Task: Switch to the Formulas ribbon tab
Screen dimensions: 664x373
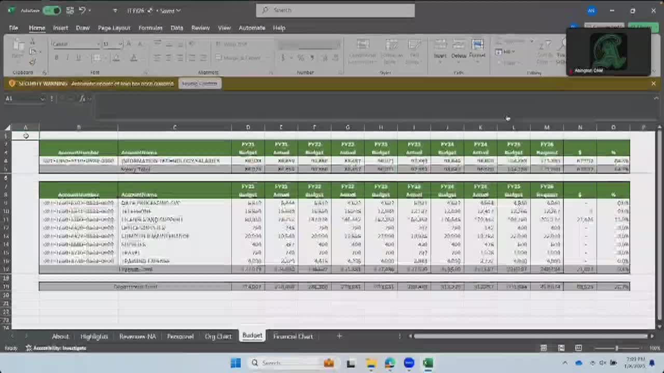Action: coord(150,27)
